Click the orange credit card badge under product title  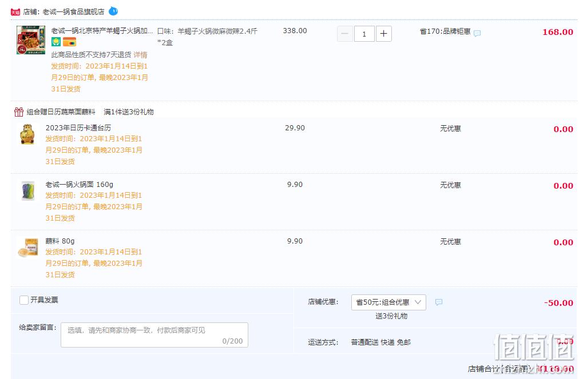tap(69, 42)
